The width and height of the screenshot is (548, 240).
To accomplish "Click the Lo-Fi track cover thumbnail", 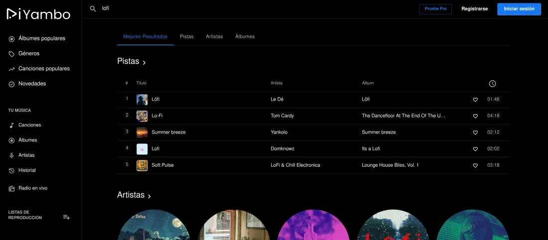I will [142, 116].
